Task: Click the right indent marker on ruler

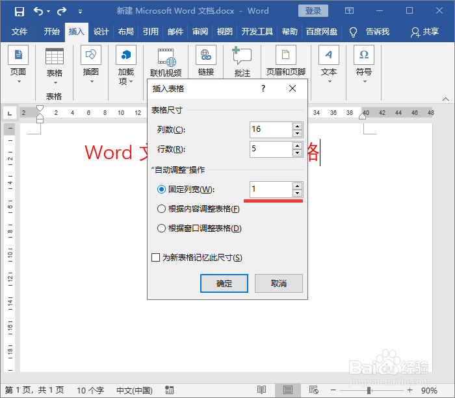Action: click(362, 116)
